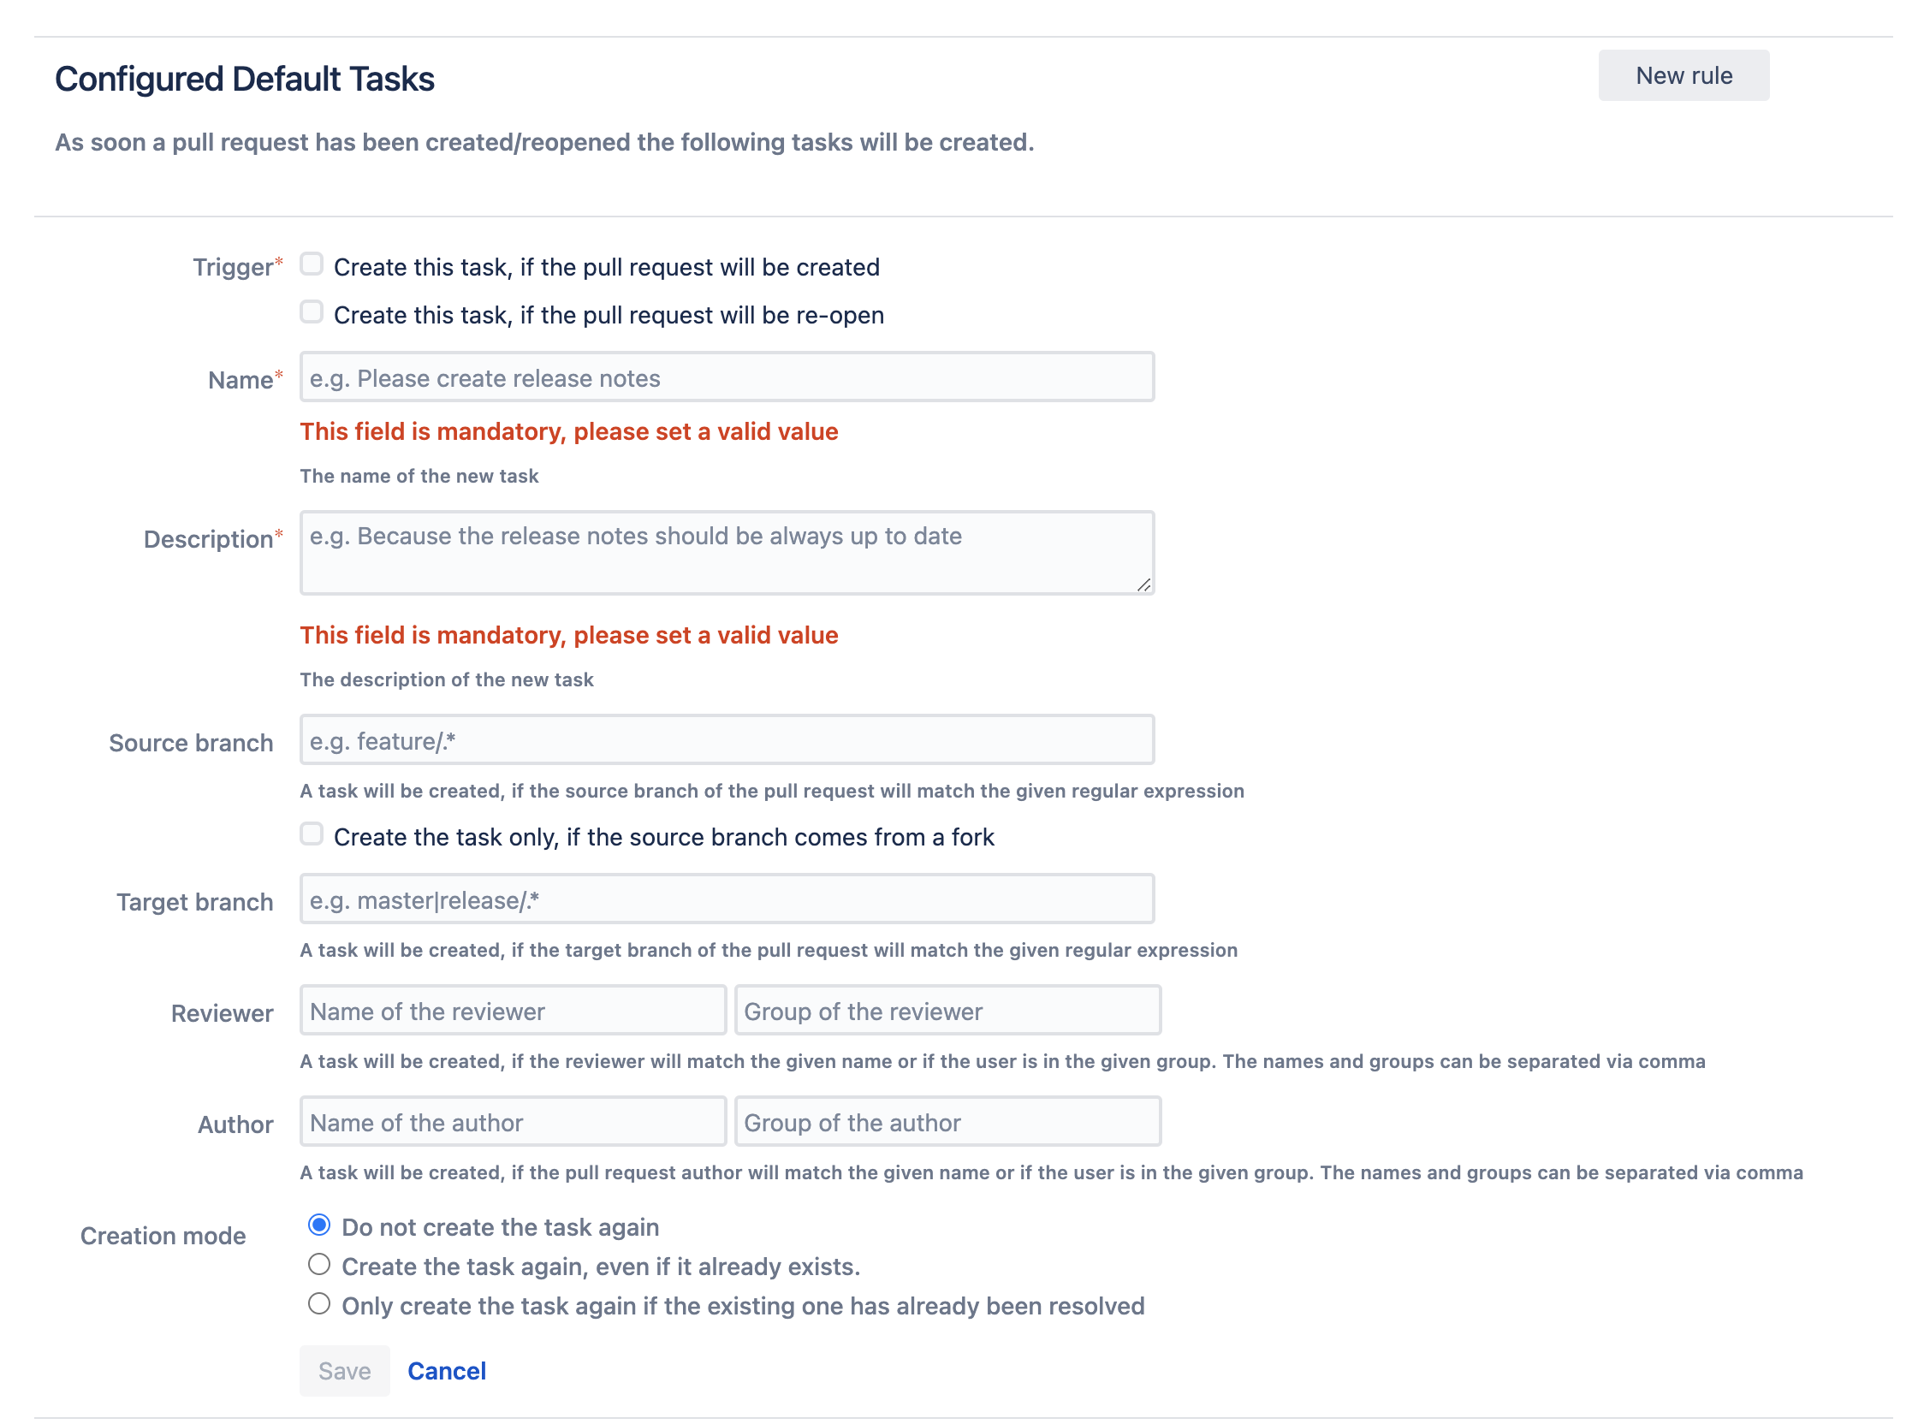
Task: Choose 'Only create if existing one resolved'
Action: [x=319, y=1304]
